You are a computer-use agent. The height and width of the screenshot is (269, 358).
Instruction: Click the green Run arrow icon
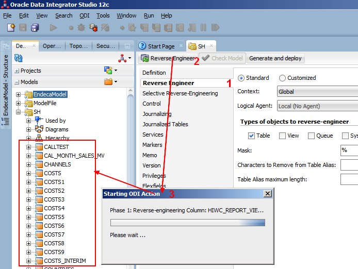coord(54,28)
